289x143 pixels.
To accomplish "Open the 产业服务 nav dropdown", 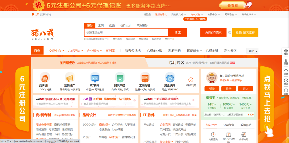I will pyautogui.click(x=94, y=51).
